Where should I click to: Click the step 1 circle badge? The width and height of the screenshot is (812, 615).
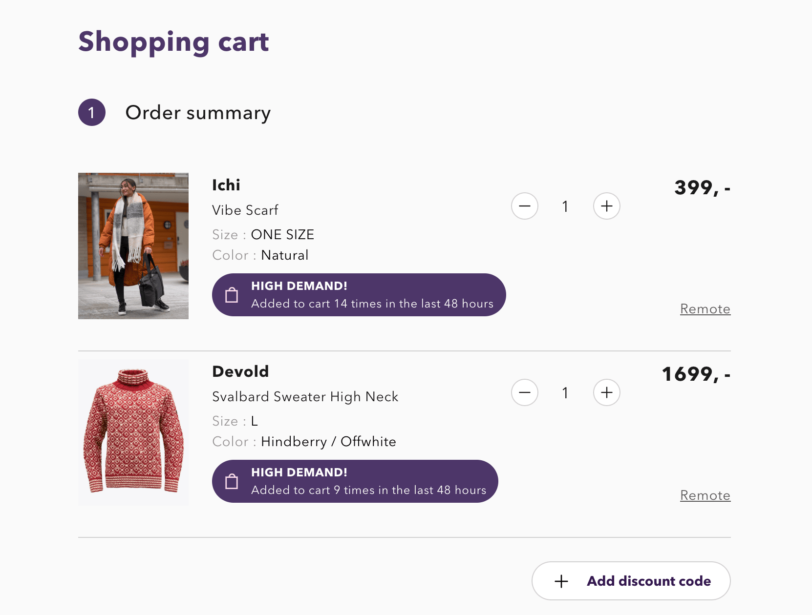click(92, 112)
